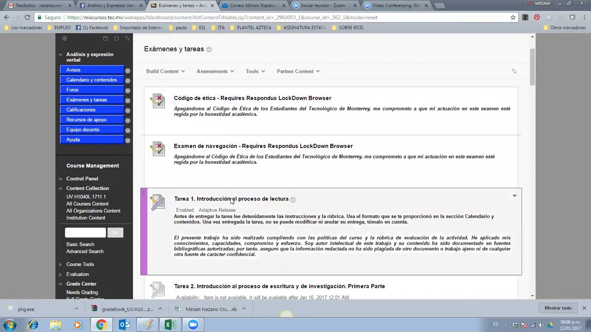Screen dimensions: 591x332
Task: Open the Código de ética test link
Action: coord(253,98)
